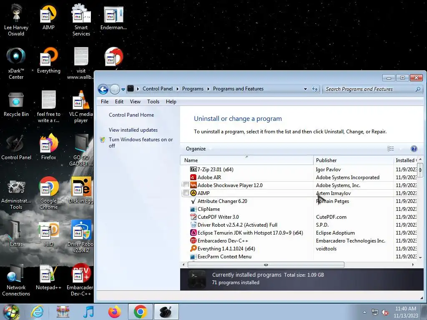
Task: Open the Firefox desktop shortcut
Action: point(48,147)
